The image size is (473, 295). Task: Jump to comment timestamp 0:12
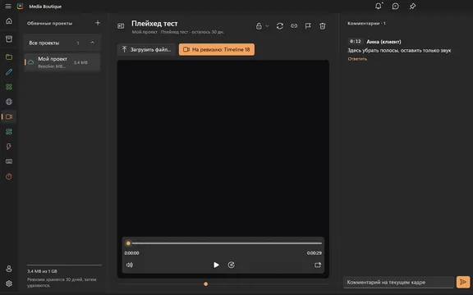(x=355, y=42)
